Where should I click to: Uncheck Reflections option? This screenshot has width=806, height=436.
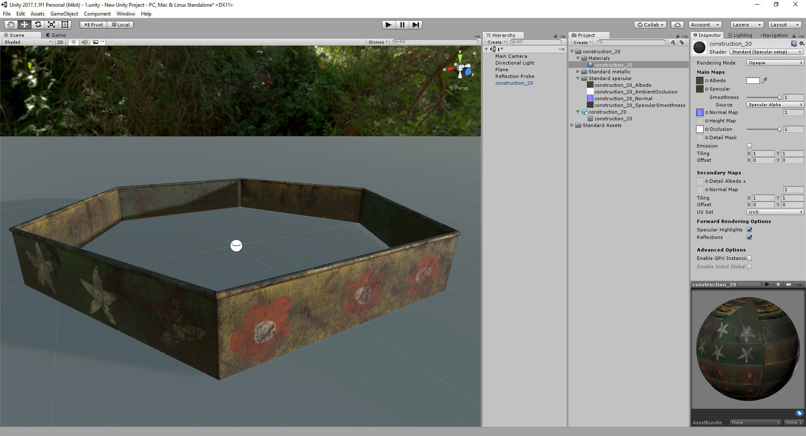coord(749,237)
